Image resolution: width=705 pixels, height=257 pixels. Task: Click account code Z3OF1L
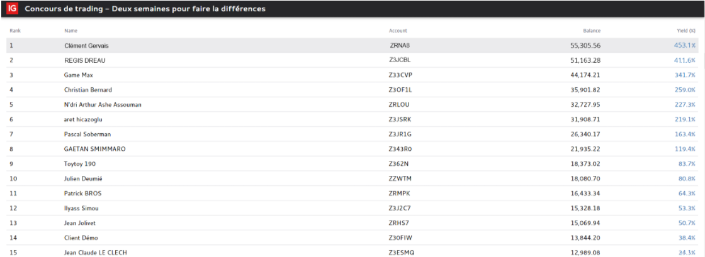(400, 90)
